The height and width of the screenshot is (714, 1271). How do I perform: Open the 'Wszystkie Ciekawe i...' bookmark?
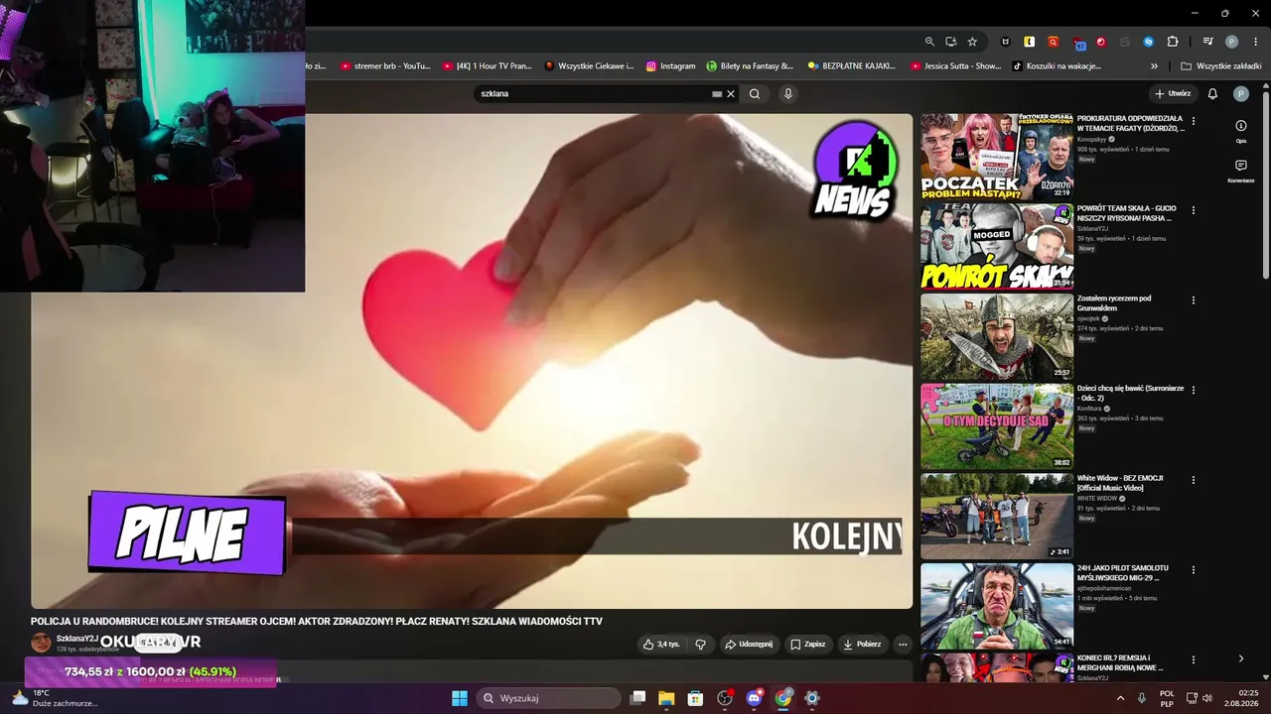589,66
